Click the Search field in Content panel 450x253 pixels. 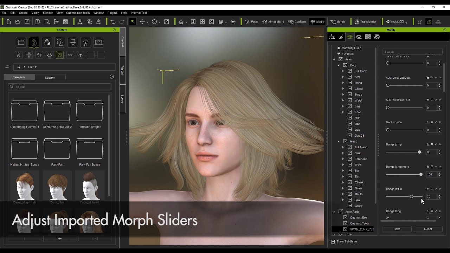click(x=60, y=87)
